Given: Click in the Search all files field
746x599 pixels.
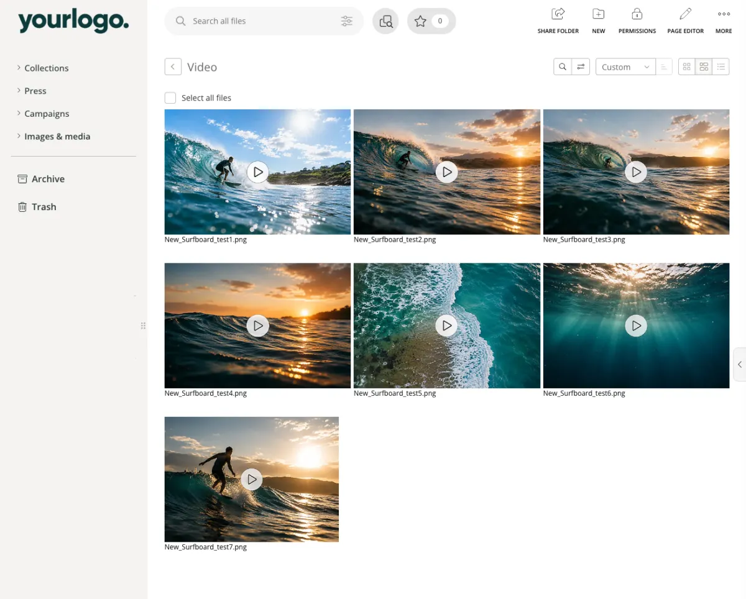Looking at the screenshot, I should 264,21.
